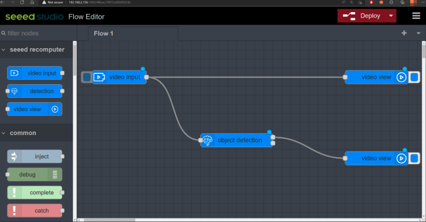The width and height of the screenshot is (426, 222).
Task: Click the filter nodes search field
Action: 37,33
